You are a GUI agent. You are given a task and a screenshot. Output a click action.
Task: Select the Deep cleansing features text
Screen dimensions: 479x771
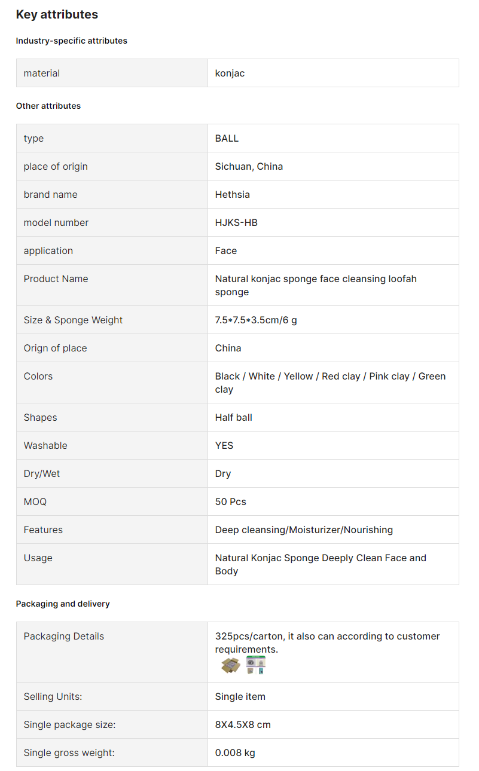coord(304,530)
